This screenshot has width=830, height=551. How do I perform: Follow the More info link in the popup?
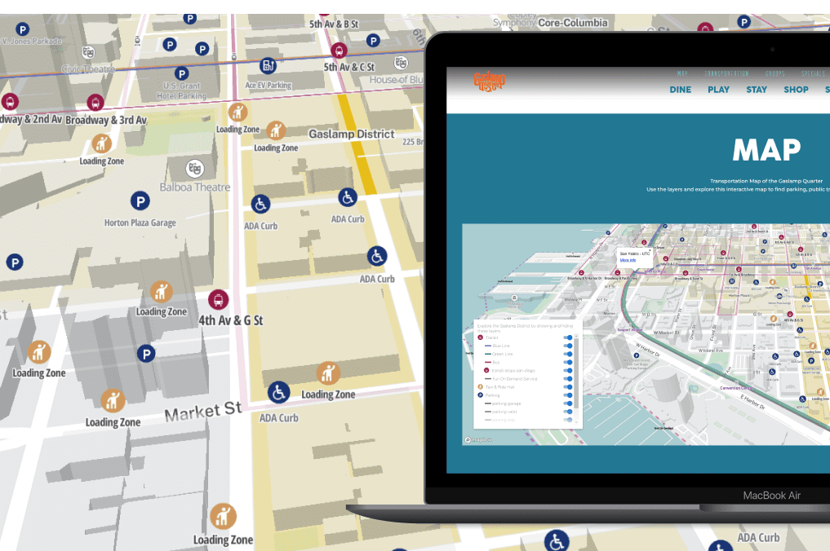click(628, 260)
